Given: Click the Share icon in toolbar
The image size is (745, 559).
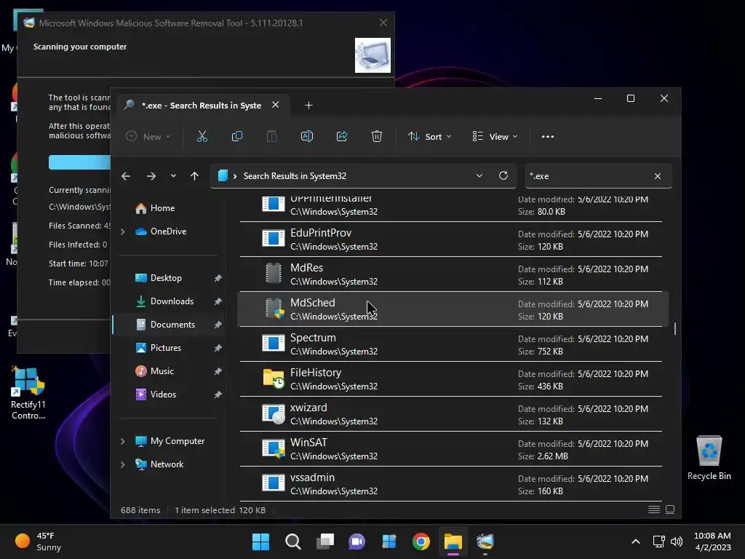Looking at the screenshot, I should pyautogui.click(x=342, y=136).
